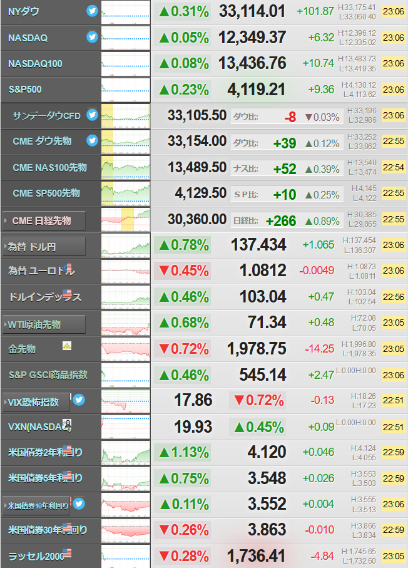Click the NASDAQ100 value 13,436.76

252,63
